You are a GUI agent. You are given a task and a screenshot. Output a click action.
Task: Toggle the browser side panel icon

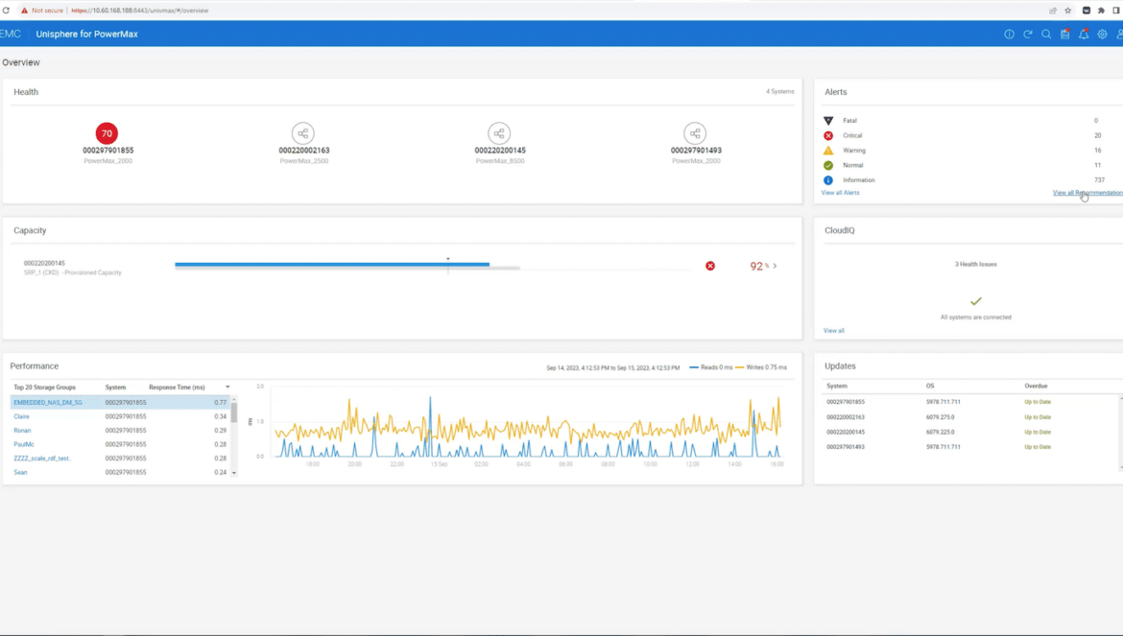(1116, 11)
